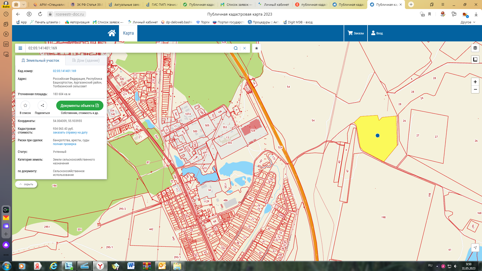Image resolution: width=482 pixels, height=271 pixels.
Task: Zoom out the map with minus button
Action: click(475, 89)
